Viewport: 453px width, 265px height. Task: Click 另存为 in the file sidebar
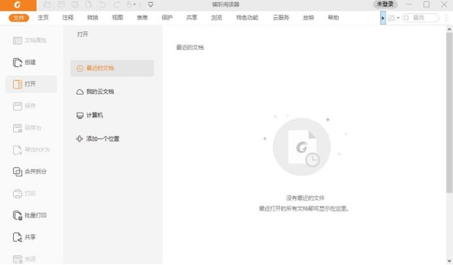coord(30,128)
